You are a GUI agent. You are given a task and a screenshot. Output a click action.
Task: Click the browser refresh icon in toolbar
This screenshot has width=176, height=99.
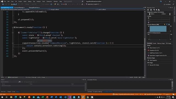click(51, 4)
